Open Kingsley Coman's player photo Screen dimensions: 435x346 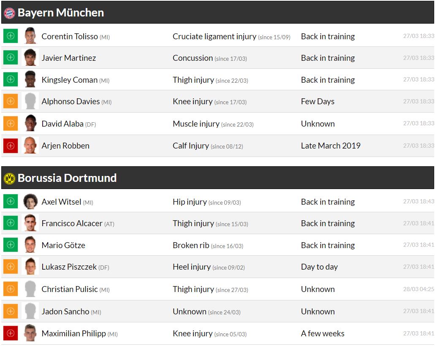30,79
